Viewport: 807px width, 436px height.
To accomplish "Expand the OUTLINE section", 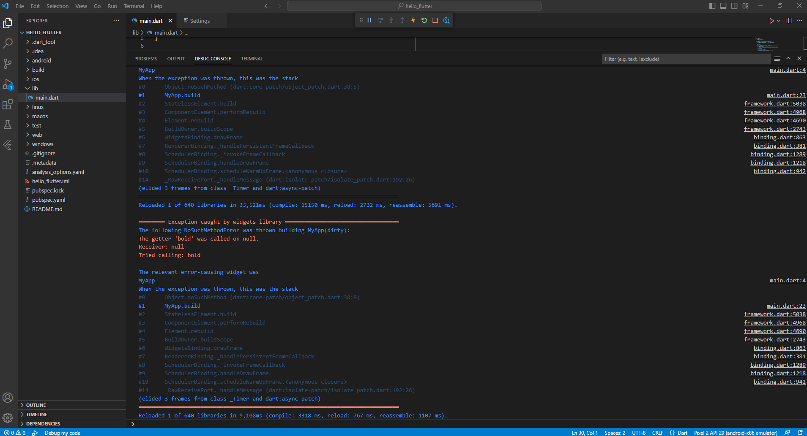I will pyautogui.click(x=72, y=405).
